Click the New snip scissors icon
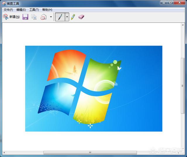The width and height of the screenshot is (187, 157). tap(6, 17)
